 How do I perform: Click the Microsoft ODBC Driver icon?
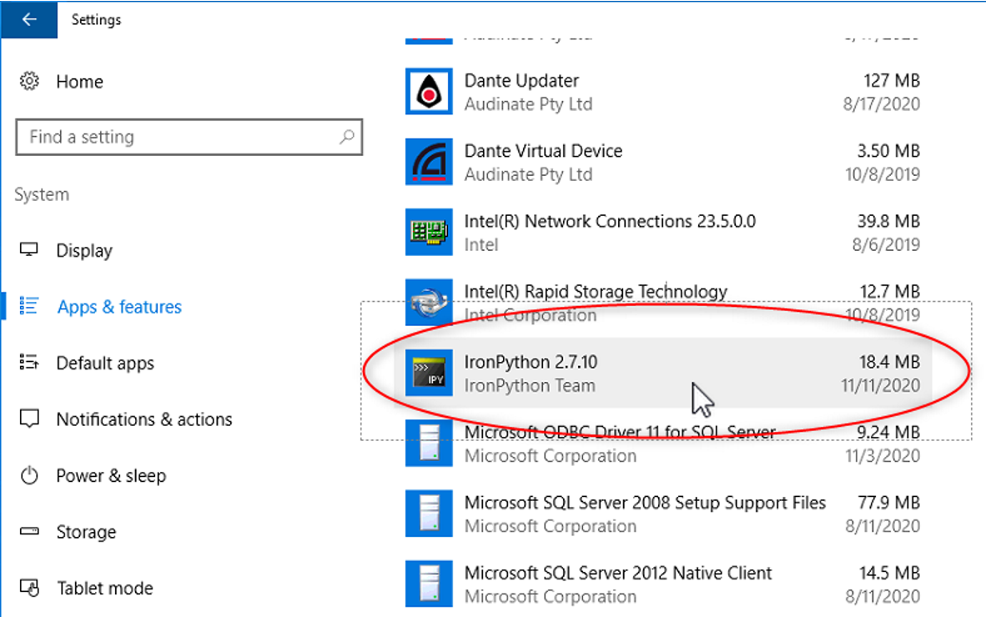pos(429,443)
